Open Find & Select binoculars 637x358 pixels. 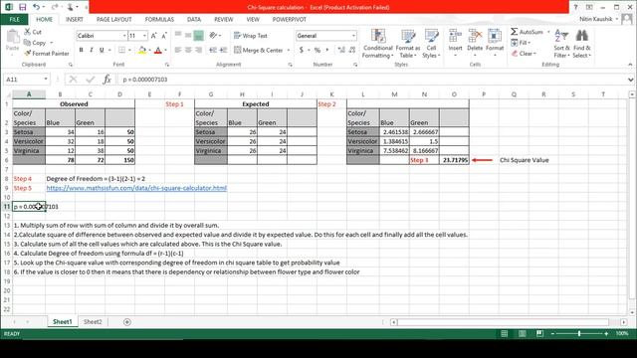[x=581, y=44]
